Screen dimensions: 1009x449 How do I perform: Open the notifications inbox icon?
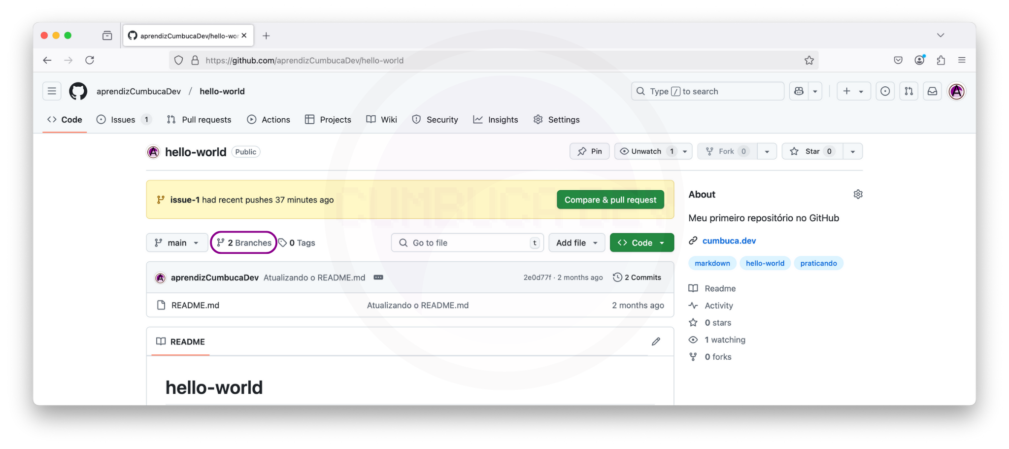pyautogui.click(x=932, y=91)
